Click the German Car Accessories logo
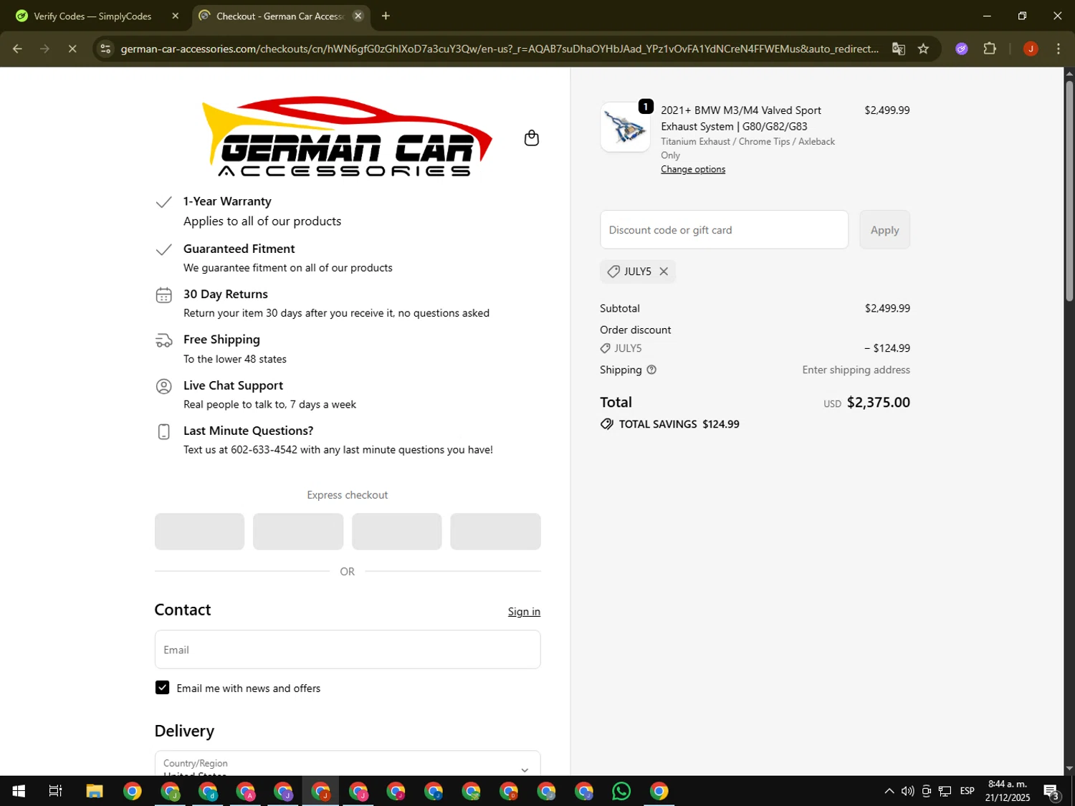Screen dimensions: 1075x806 [348, 136]
